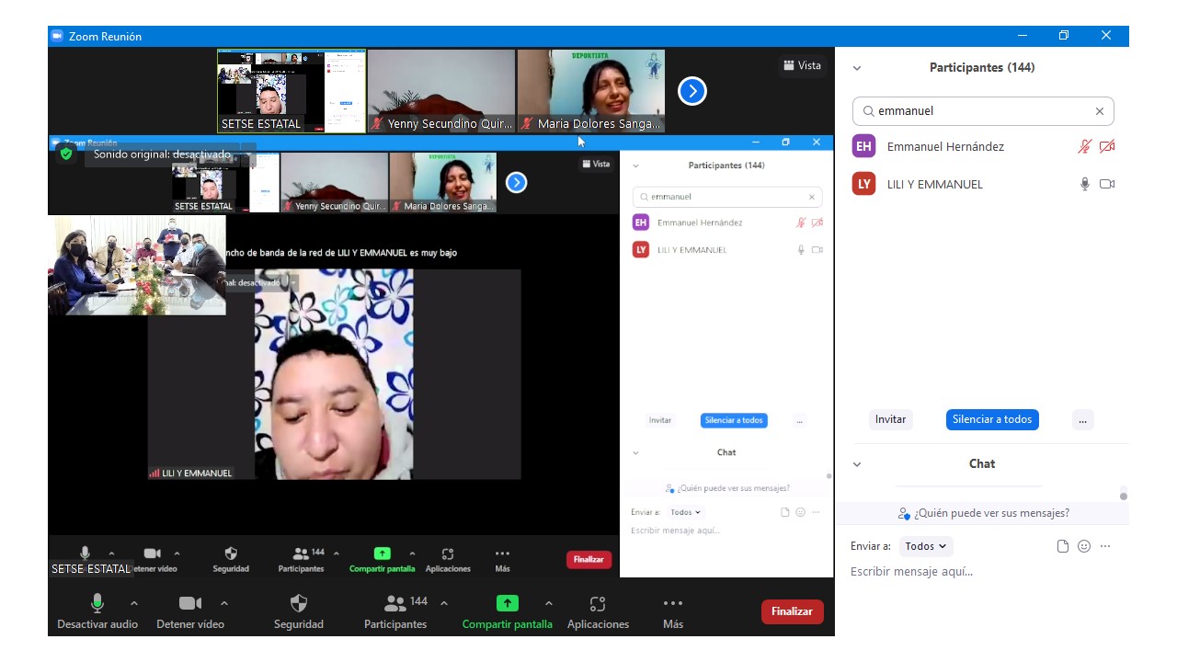Click Invitar in inner shared window
This screenshot has width=1177, height=662.
[660, 420]
